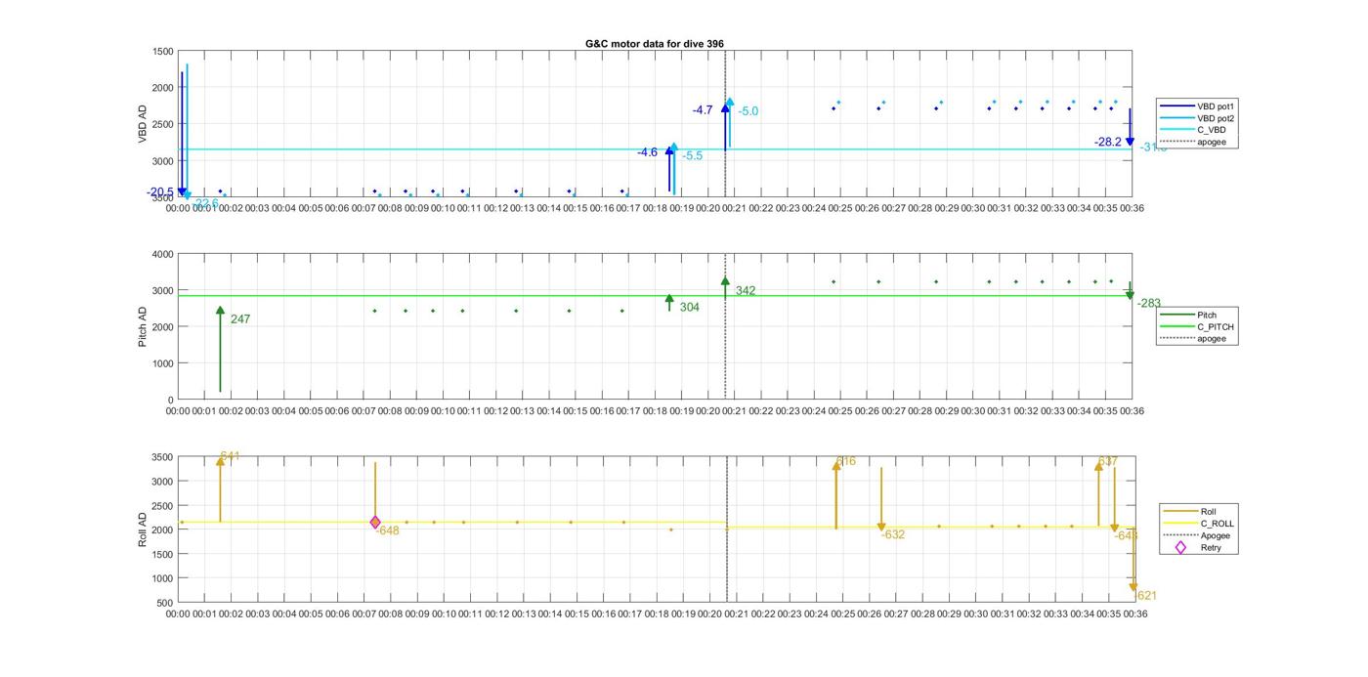Click the gold arrowhead above label -632
1368x677 pixels.
point(881,528)
